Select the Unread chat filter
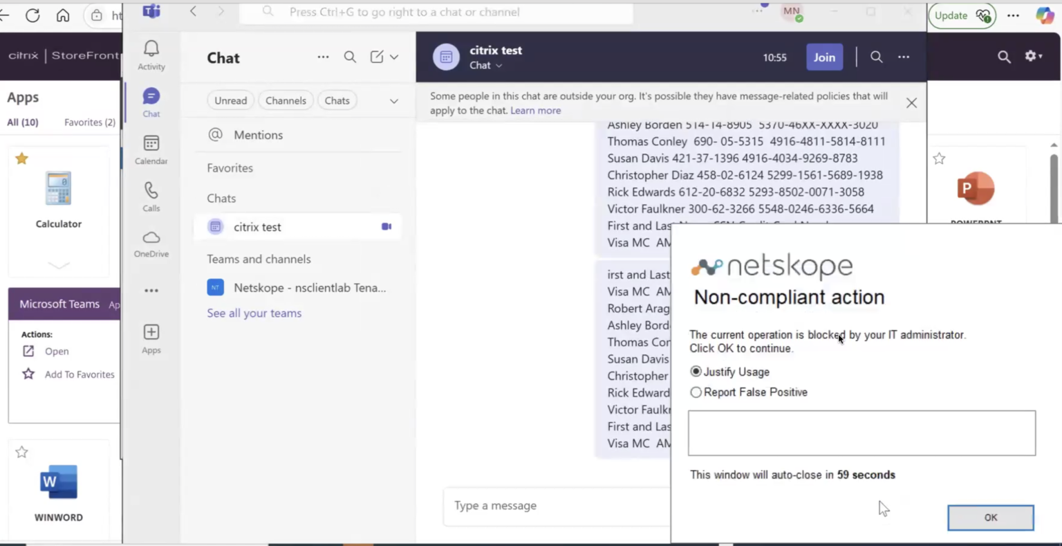 click(x=230, y=100)
